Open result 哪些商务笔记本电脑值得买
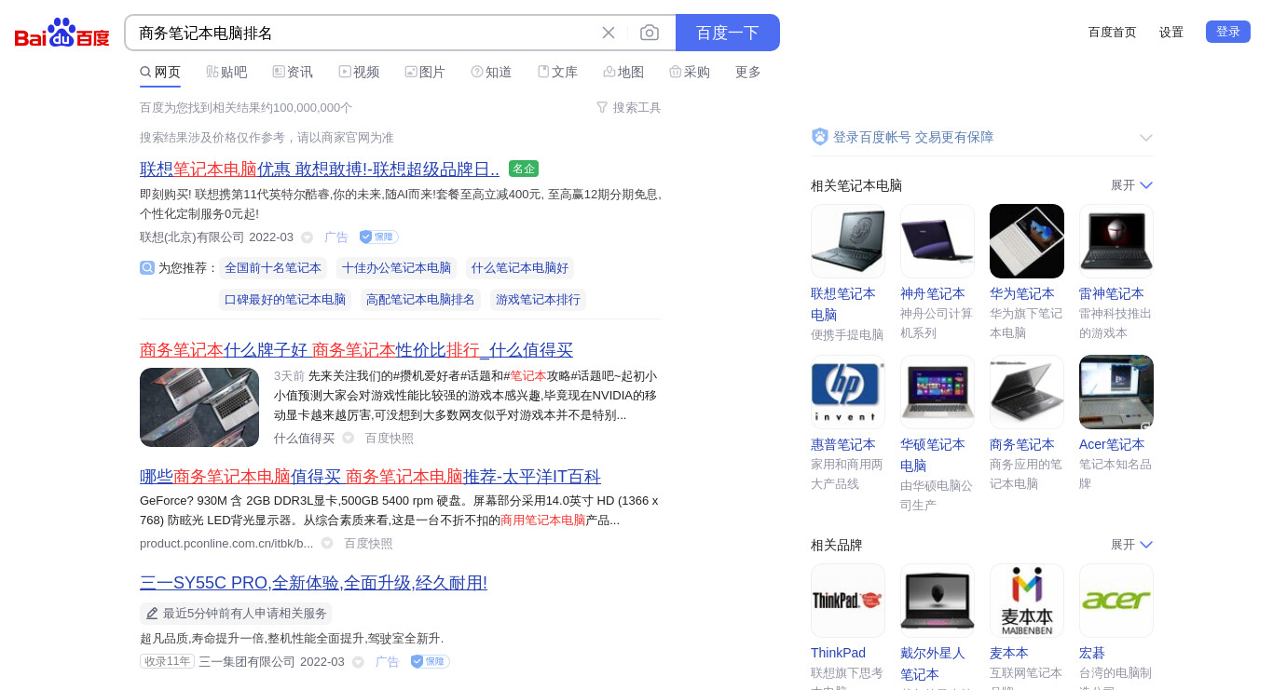The height and width of the screenshot is (690, 1273). (370, 477)
